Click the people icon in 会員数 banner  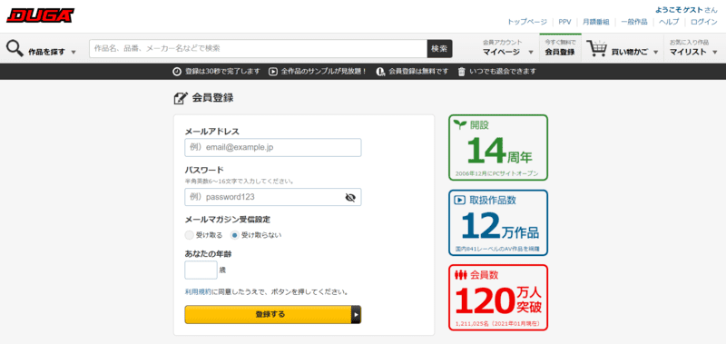point(461,274)
